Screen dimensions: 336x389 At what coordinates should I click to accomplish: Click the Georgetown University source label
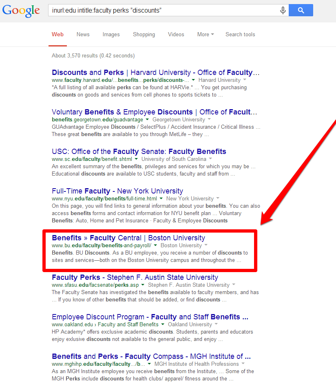(x=179, y=119)
